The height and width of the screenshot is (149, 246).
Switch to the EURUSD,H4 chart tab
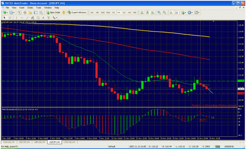point(9,142)
